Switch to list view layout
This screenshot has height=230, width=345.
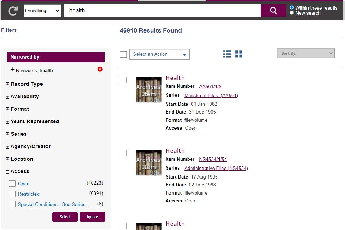[x=227, y=54]
